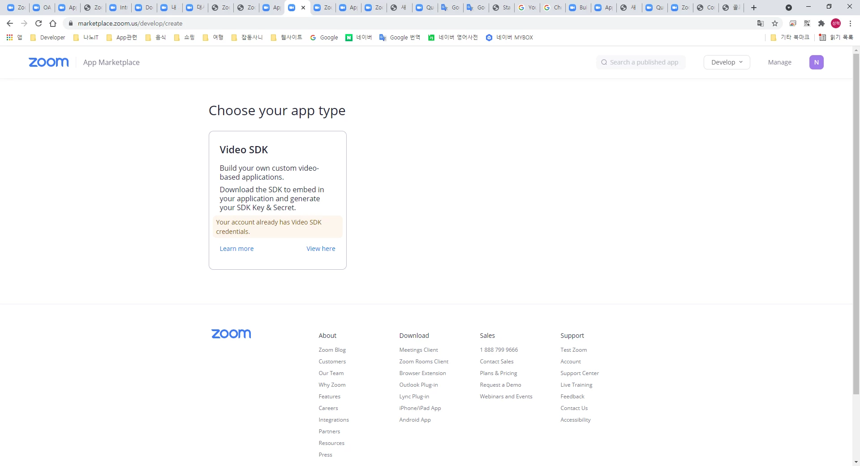Click the page vertical scrollbar

tap(856, 224)
